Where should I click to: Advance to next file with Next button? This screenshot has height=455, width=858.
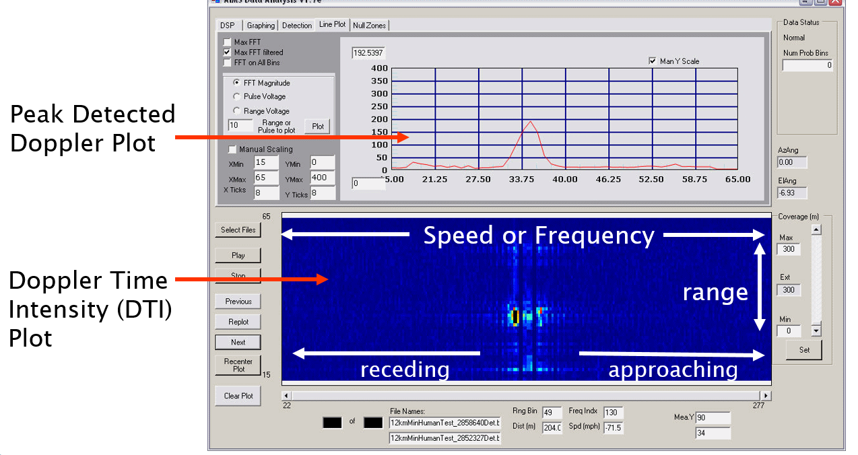(x=238, y=342)
